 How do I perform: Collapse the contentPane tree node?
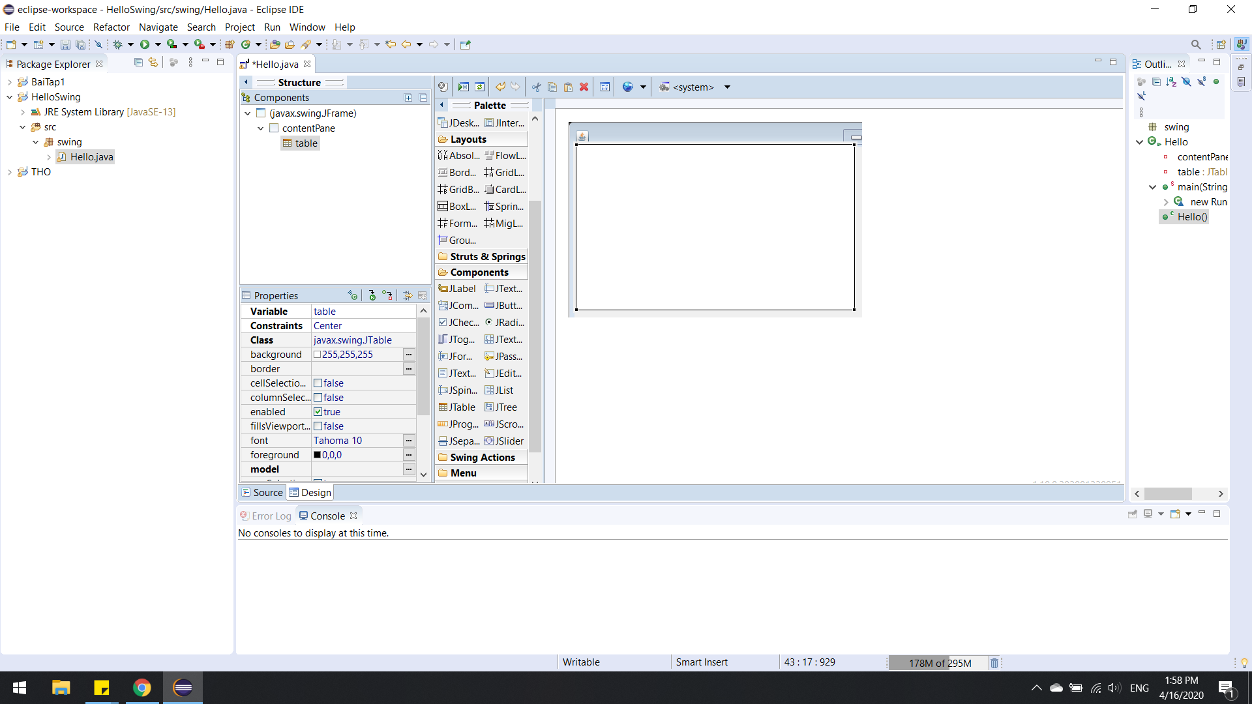pyautogui.click(x=261, y=128)
